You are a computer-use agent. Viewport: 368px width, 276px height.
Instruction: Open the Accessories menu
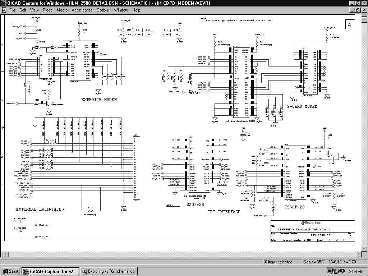[x=82, y=10]
